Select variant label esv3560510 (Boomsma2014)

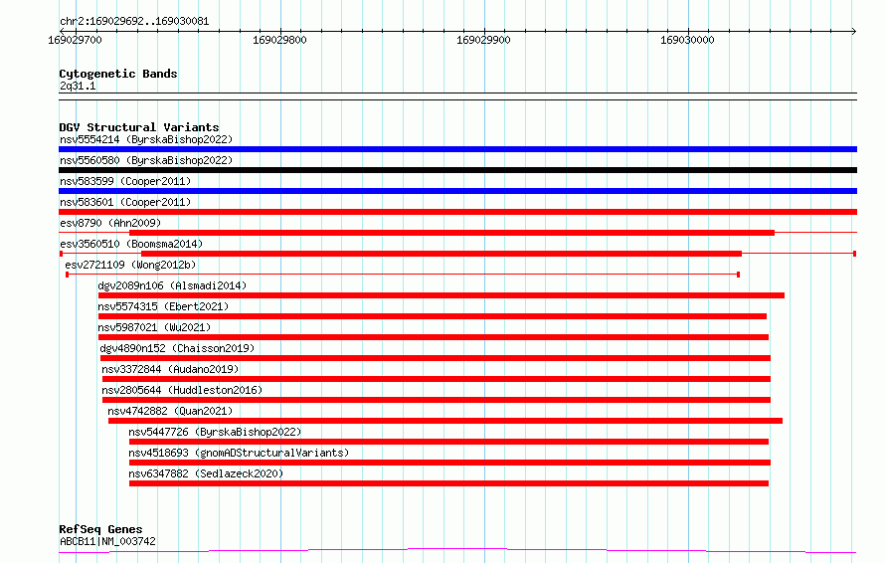131,244
